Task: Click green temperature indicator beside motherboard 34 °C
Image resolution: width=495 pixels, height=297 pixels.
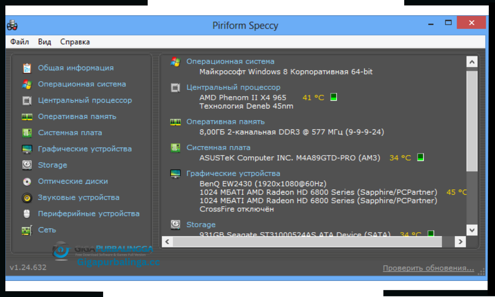Action: click(x=420, y=157)
